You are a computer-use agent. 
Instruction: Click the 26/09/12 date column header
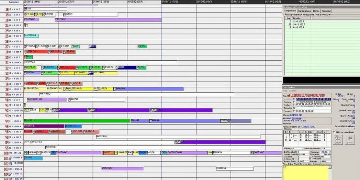coord(75,2)
